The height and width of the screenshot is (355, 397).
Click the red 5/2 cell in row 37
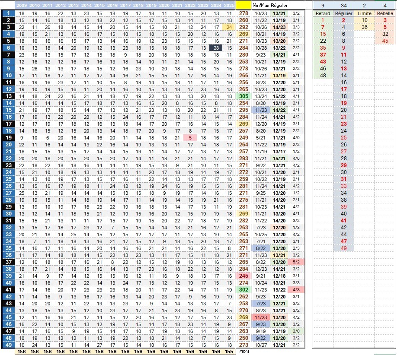coord(297,262)
